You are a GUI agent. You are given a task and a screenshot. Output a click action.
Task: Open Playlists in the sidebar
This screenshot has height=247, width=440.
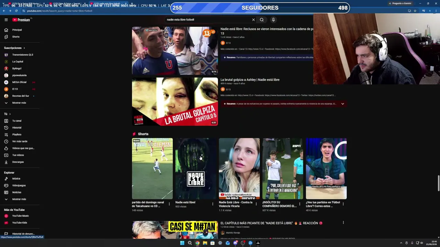pos(20,134)
